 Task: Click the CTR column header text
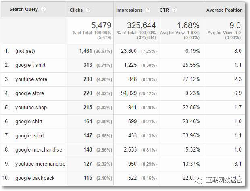point(164,10)
